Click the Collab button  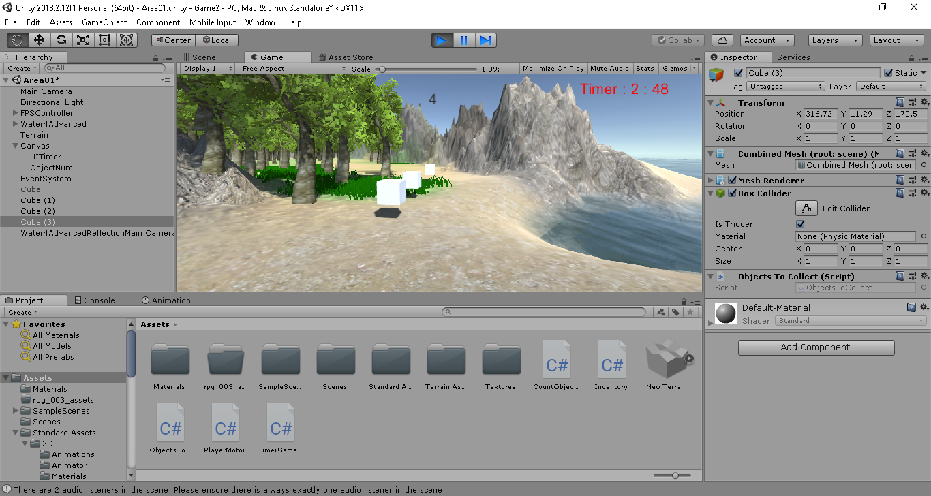coord(677,40)
